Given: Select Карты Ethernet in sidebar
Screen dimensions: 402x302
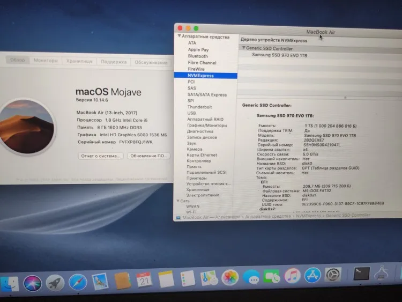Looking at the screenshot, I should [202, 155].
